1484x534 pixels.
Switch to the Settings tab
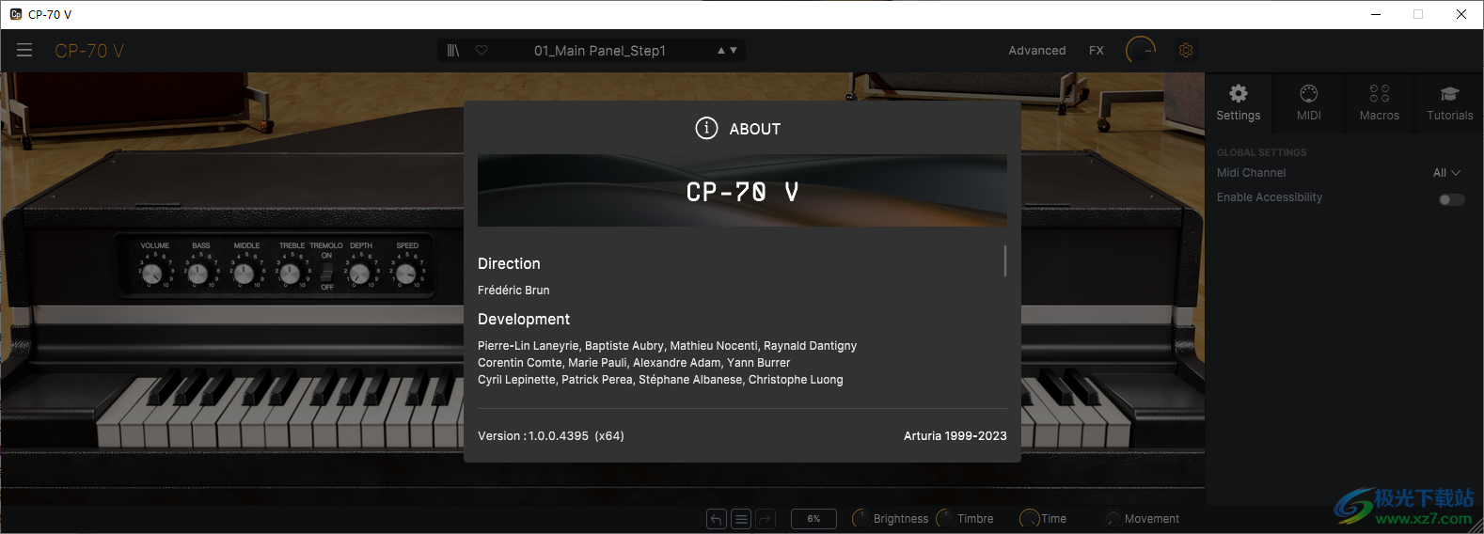pos(1239,102)
